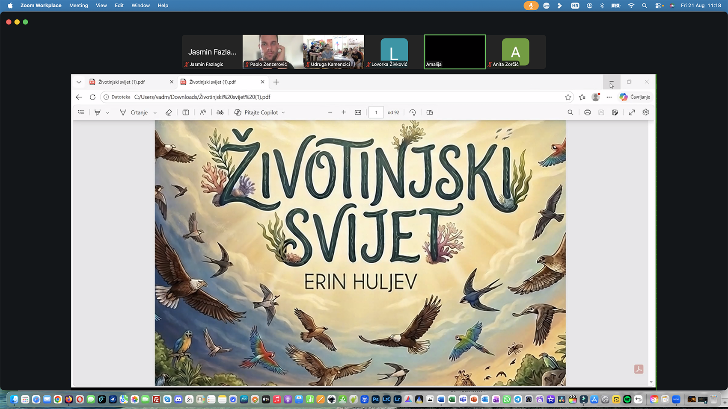This screenshot has height=409, width=728.
Task: Open the Apple menu
Action: point(10,6)
